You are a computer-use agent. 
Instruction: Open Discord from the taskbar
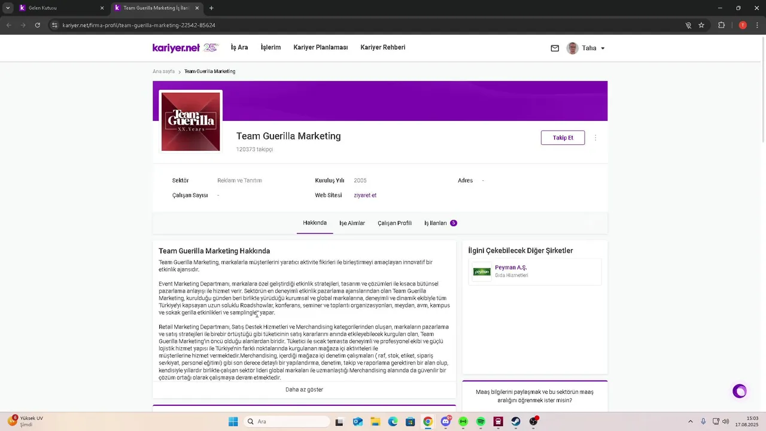coord(445,421)
